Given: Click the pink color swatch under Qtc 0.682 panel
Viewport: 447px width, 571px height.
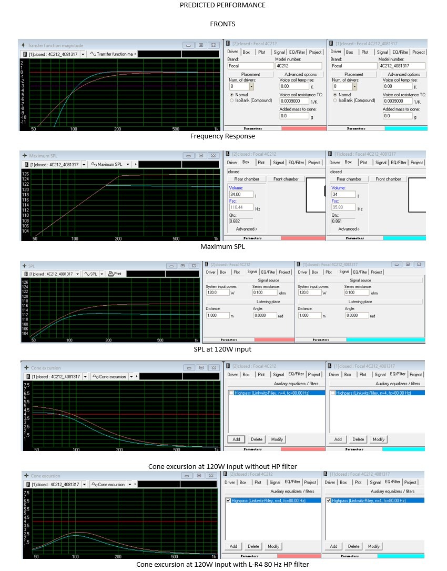Looking at the screenshot, I should [303, 238].
